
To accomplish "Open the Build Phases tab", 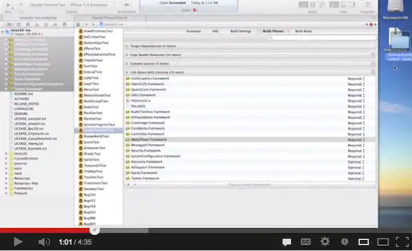I will (273, 32).
